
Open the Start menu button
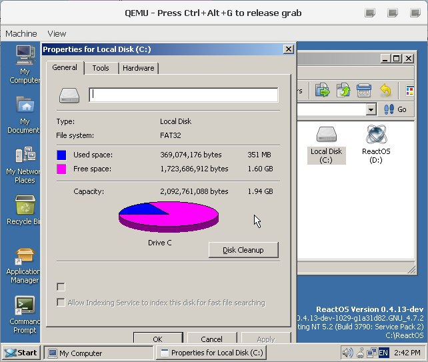pos(21,353)
